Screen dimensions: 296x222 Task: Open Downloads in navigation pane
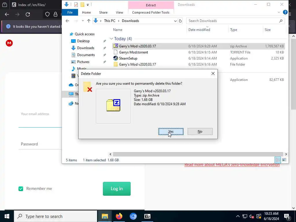(x=86, y=48)
